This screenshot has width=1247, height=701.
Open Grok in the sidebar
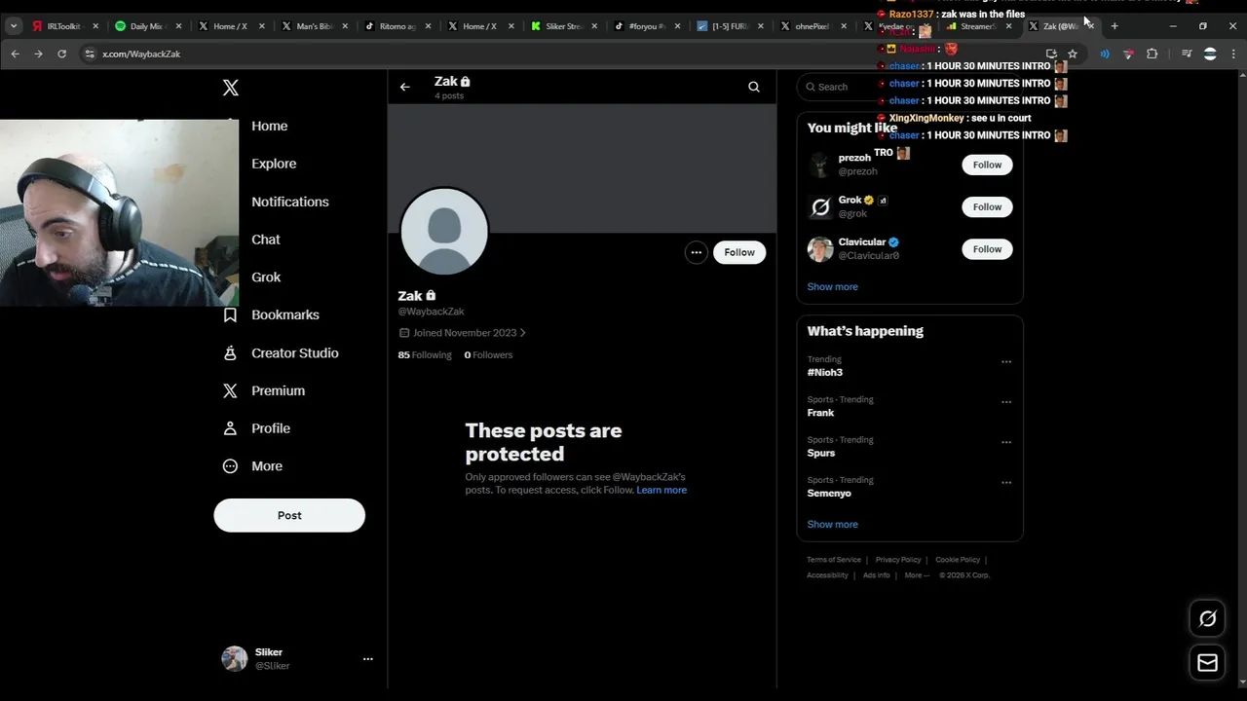coord(266,277)
